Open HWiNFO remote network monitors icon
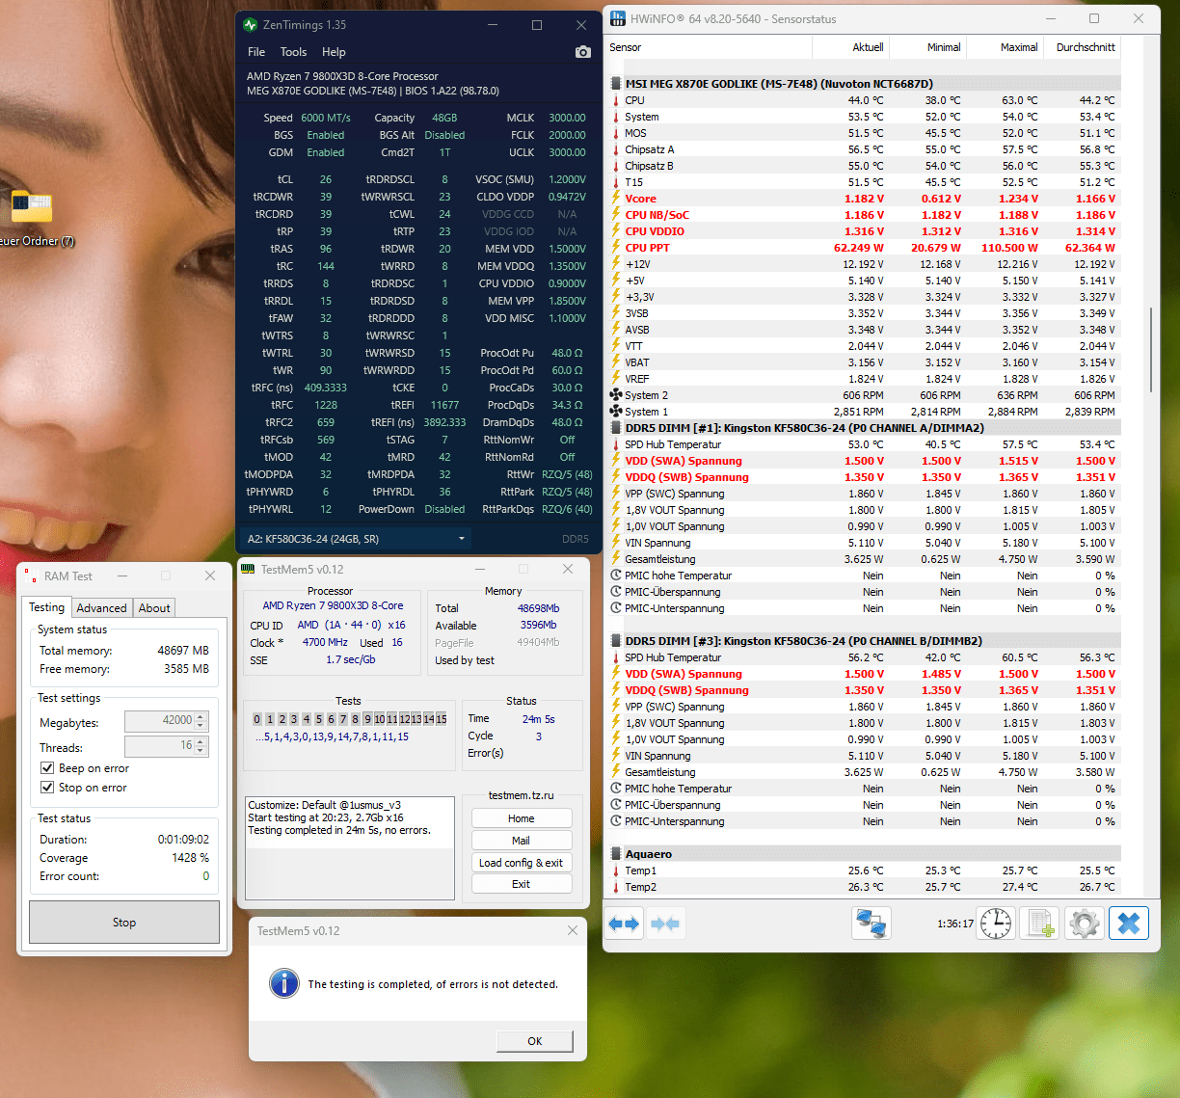This screenshot has width=1180, height=1098. point(872,924)
